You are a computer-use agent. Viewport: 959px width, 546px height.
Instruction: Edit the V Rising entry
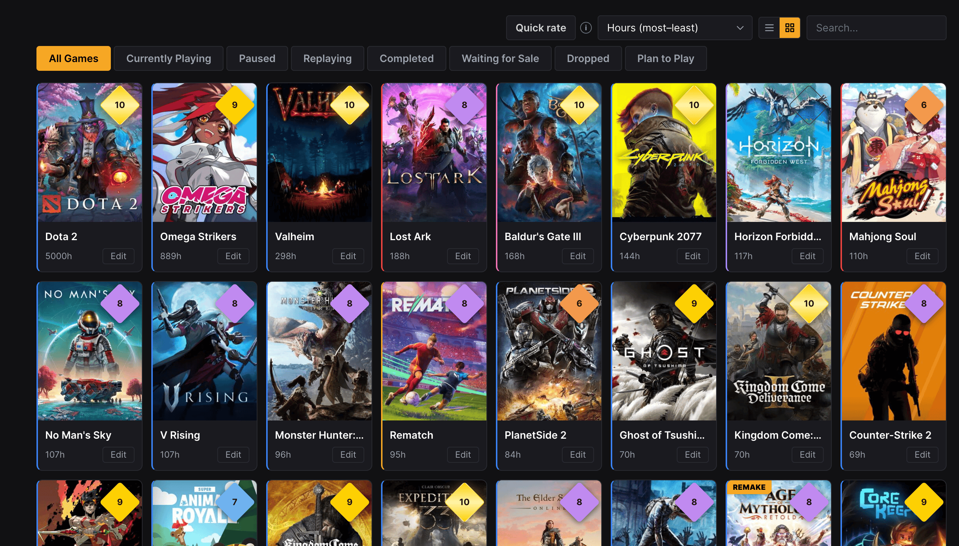(233, 454)
